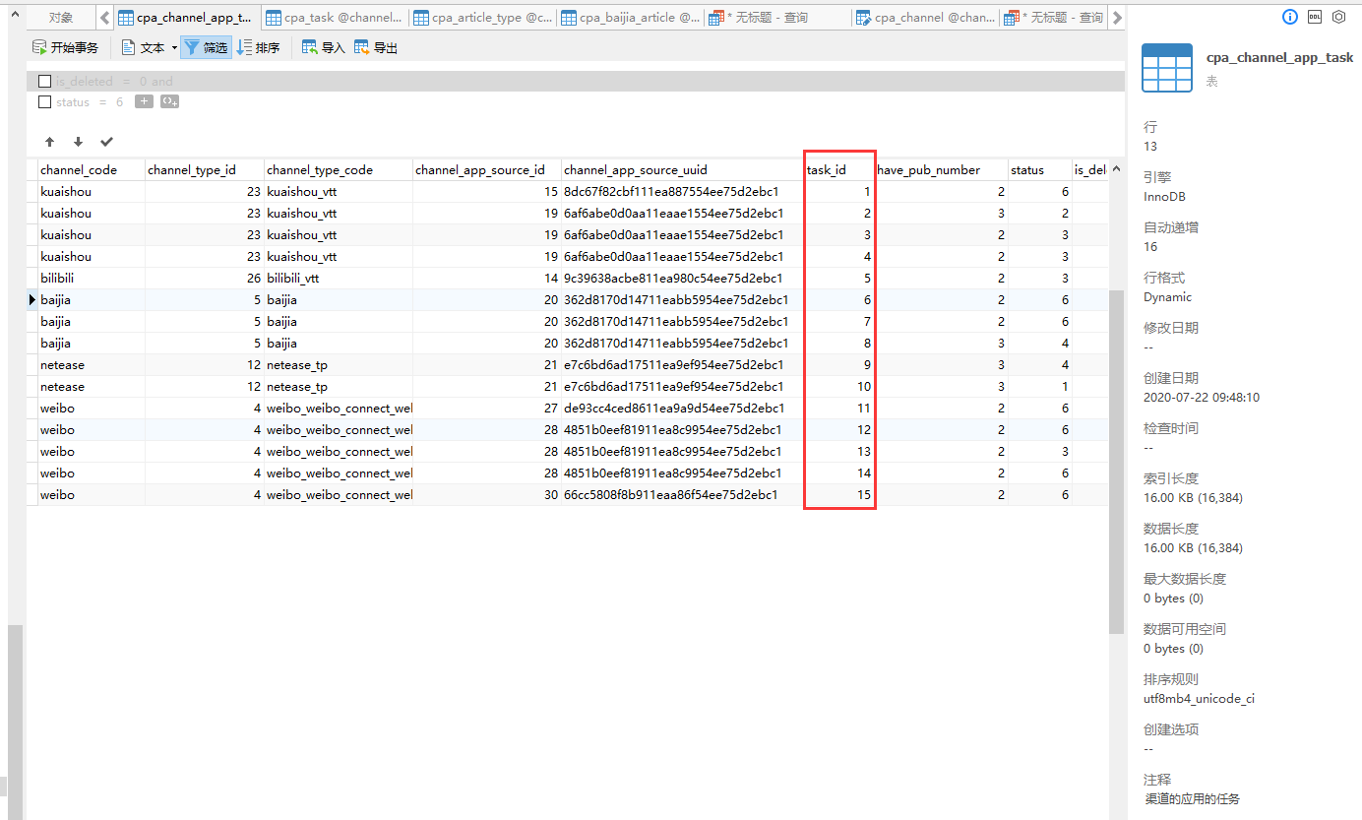Image resolution: width=1362 pixels, height=820 pixels.
Task: Enable the is_deleted filter checkbox
Action: tap(44, 82)
